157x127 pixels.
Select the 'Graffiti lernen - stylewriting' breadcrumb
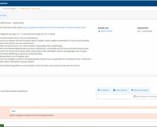[30, 9]
